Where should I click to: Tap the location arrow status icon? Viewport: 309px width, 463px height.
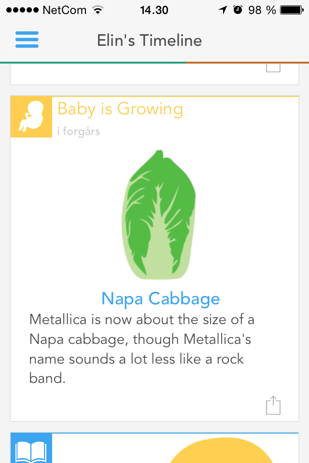tap(223, 10)
